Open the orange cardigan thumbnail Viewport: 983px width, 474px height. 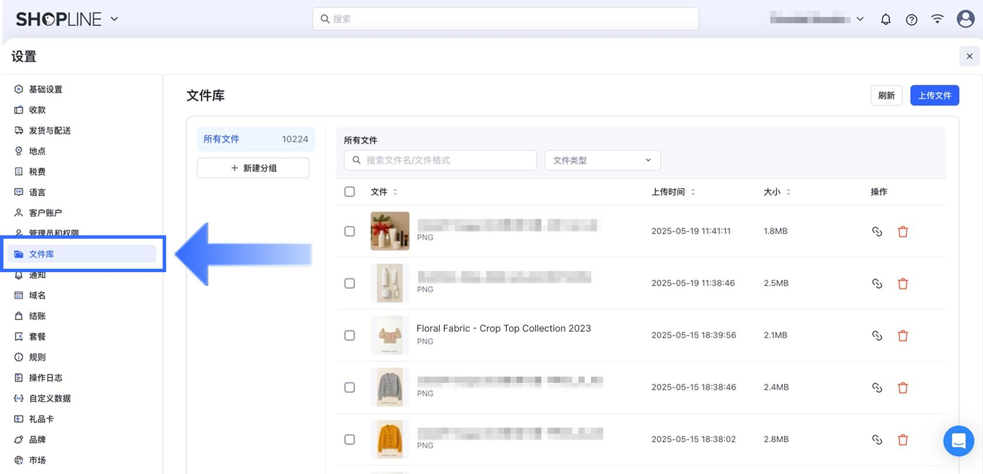pyautogui.click(x=390, y=439)
